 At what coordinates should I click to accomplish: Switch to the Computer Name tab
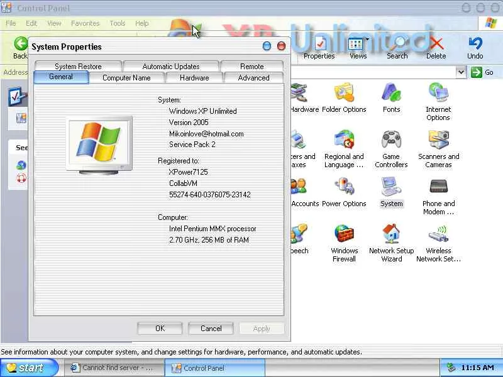point(126,77)
